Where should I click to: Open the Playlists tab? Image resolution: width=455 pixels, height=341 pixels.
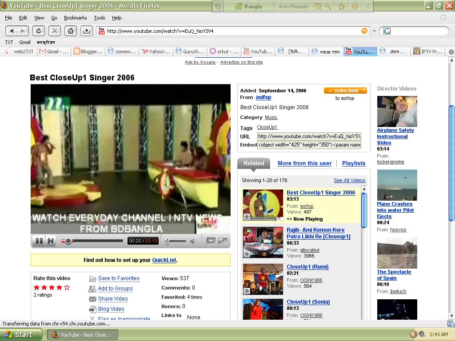[353, 163]
